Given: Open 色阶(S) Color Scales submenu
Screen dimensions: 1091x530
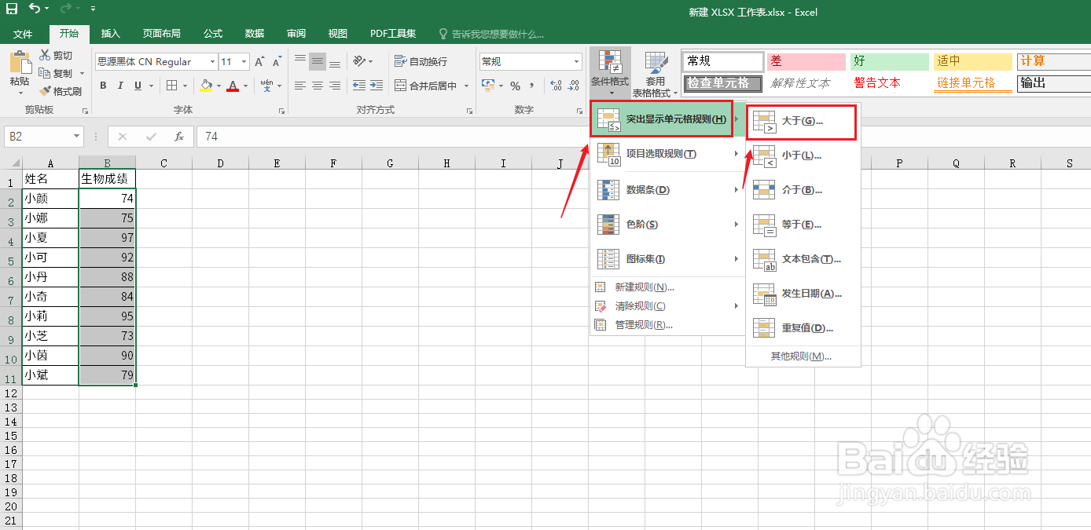Looking at the screenshot, I should tap(667, 225).
